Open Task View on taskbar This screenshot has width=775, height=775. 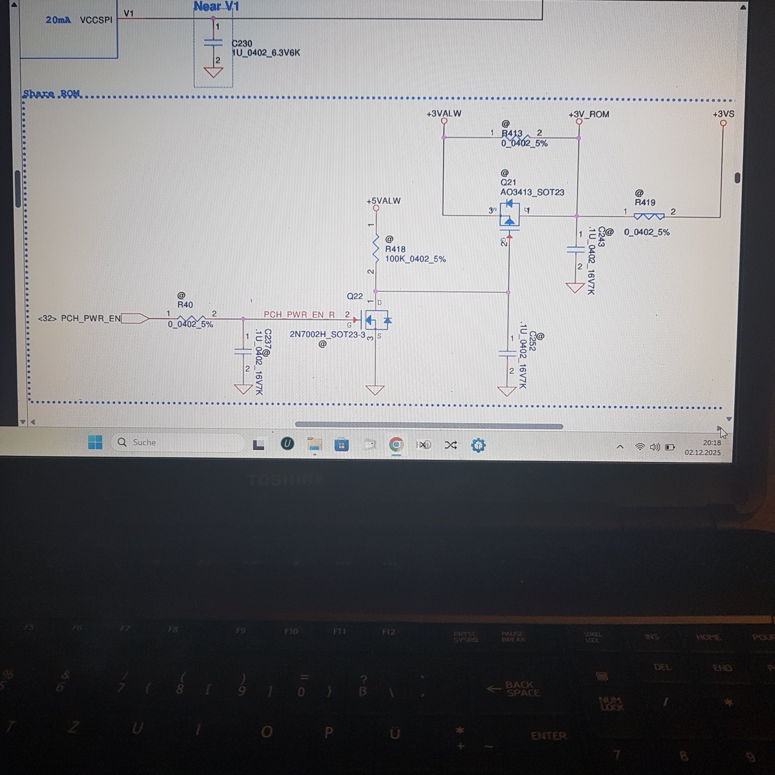[259, 445]
